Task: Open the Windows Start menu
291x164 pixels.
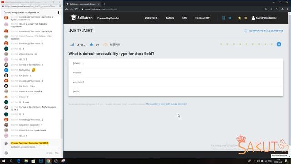Action: pos(4,161)
